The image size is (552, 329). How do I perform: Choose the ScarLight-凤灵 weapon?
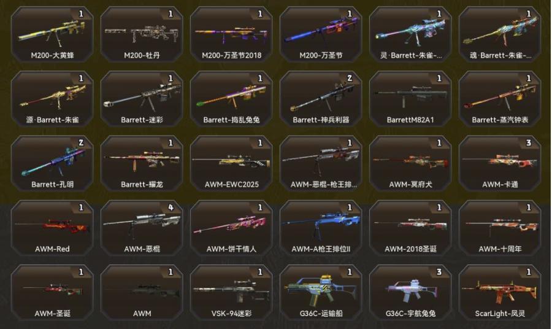pos(500,293)
